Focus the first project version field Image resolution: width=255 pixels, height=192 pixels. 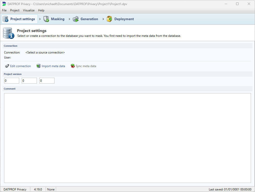(x=12, y=80)
